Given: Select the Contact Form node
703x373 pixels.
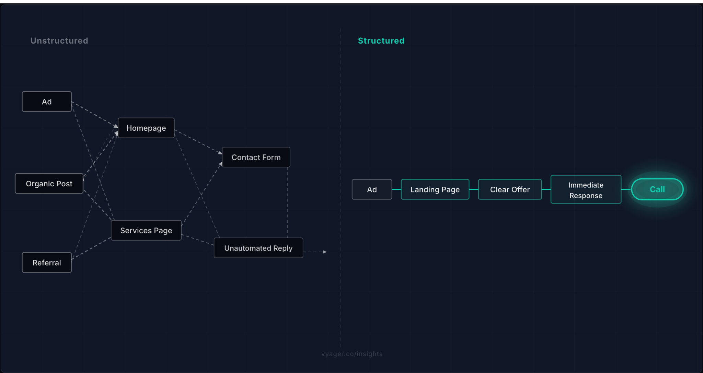Looking at the screenshot, I should 256,157.
